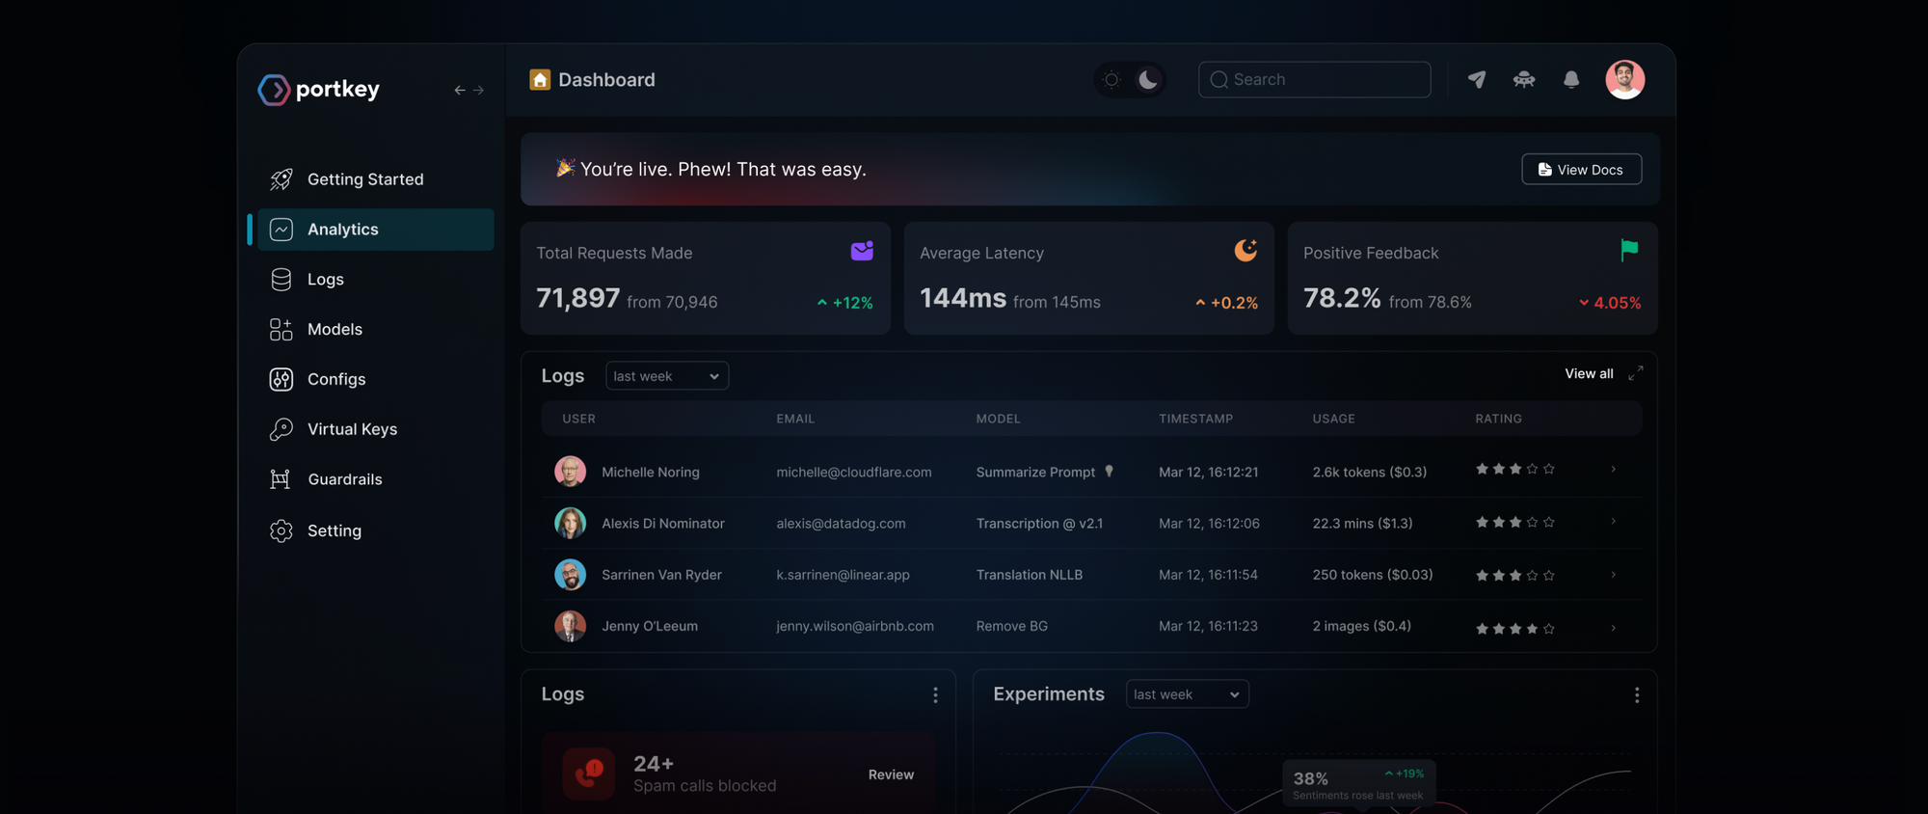
Task: Click the red spam calls blocked icon
Action: click(589, 773)
